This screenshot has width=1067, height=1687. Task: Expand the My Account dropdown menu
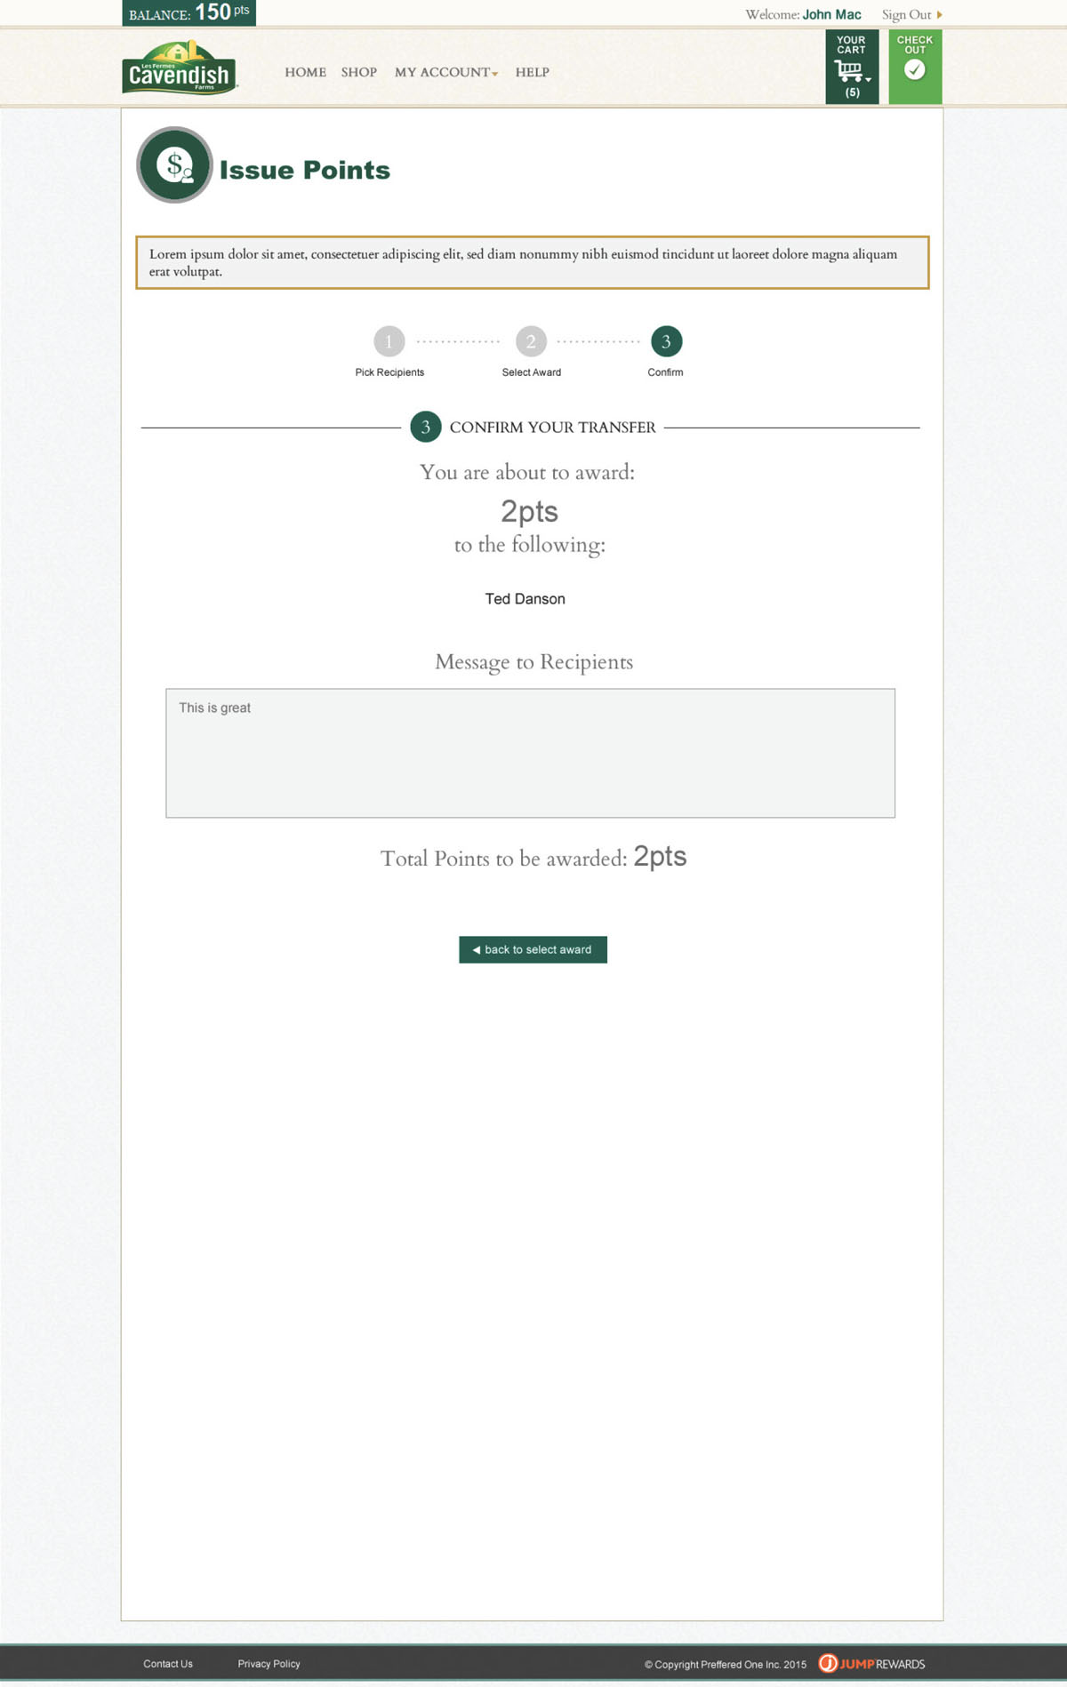(x=445, y=72)
